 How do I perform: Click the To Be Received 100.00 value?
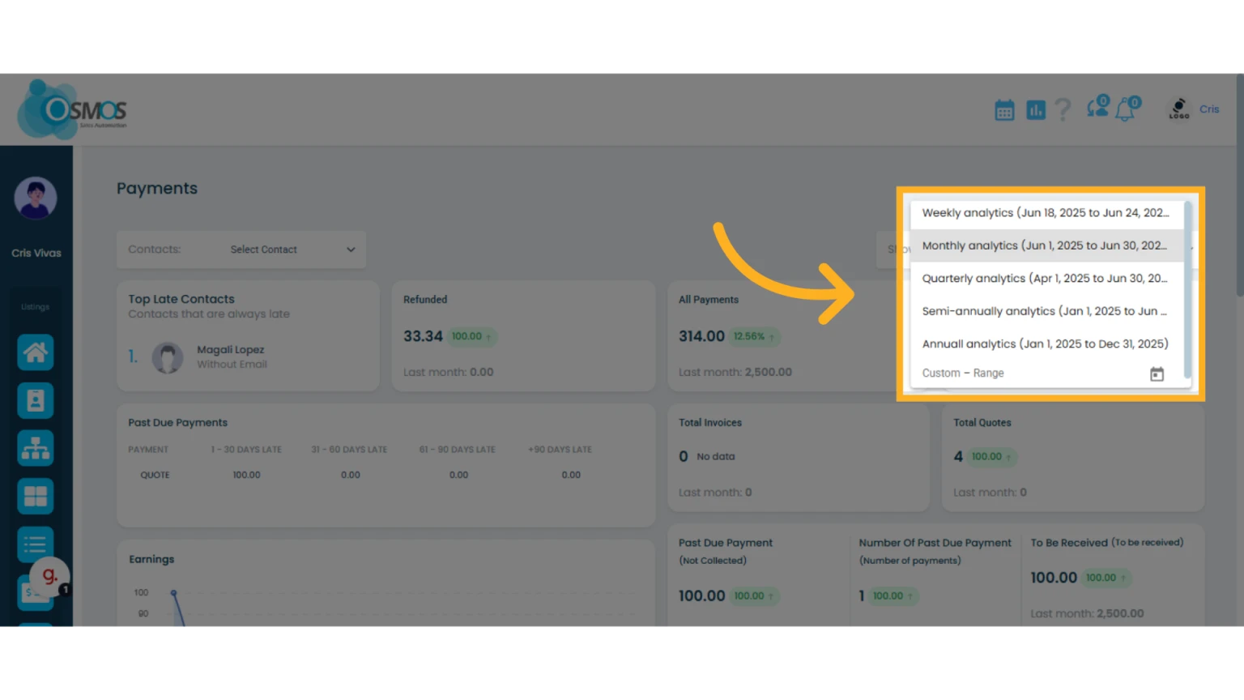pos(1054,578)
